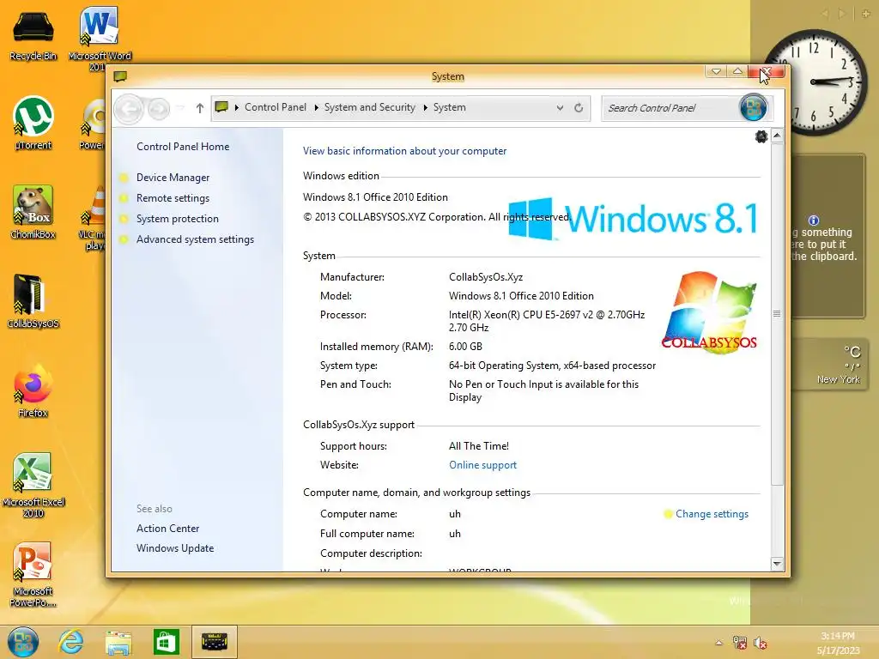Minimize the System window with down arrow button
879x659 pixels.
(716, 71)
